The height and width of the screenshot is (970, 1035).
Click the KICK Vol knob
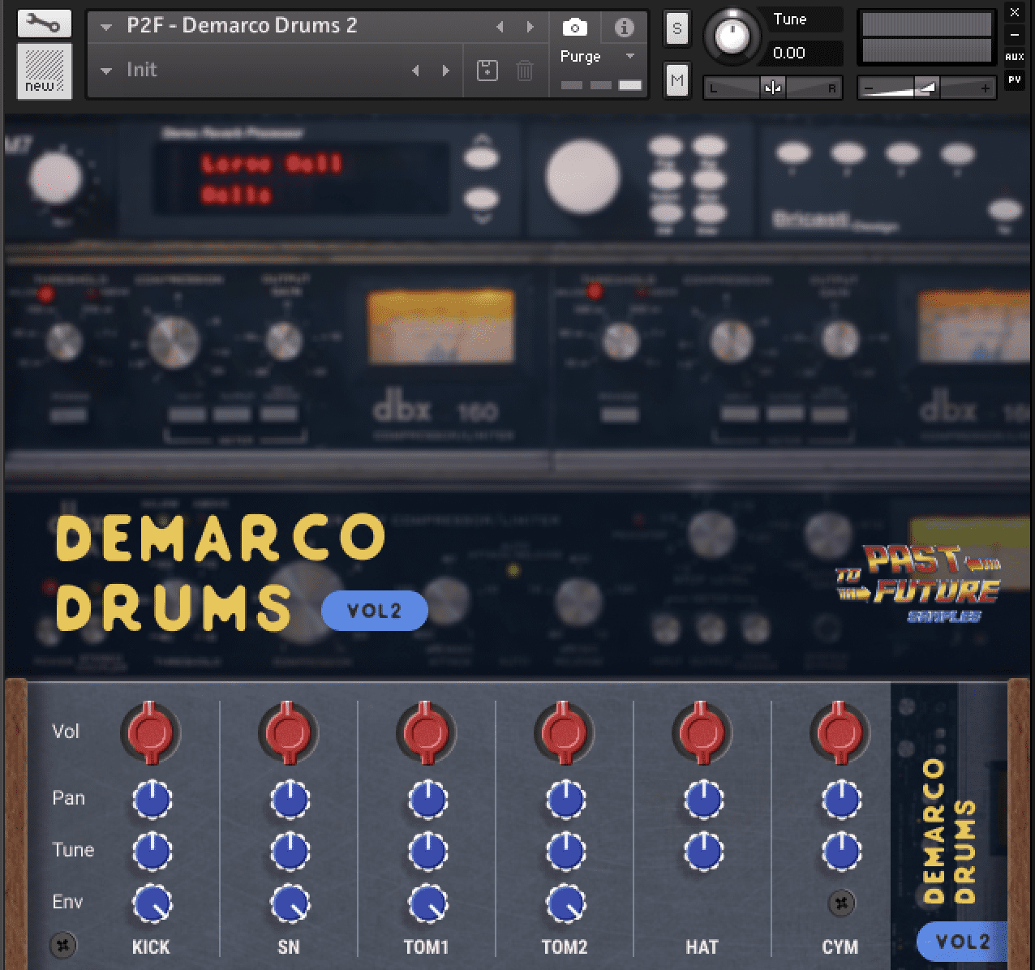[151, 732]
